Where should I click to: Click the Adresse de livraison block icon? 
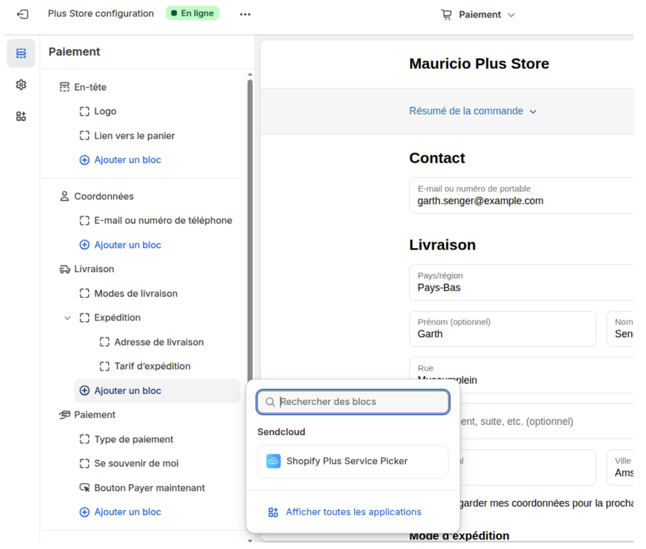click(x=105, y=342)
